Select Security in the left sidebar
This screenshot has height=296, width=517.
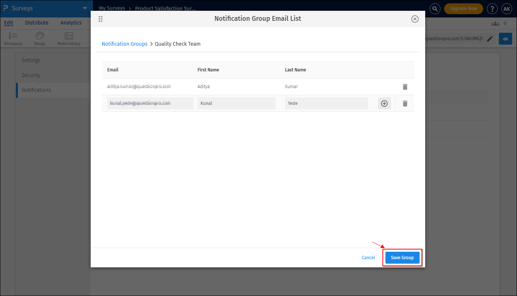31,75
